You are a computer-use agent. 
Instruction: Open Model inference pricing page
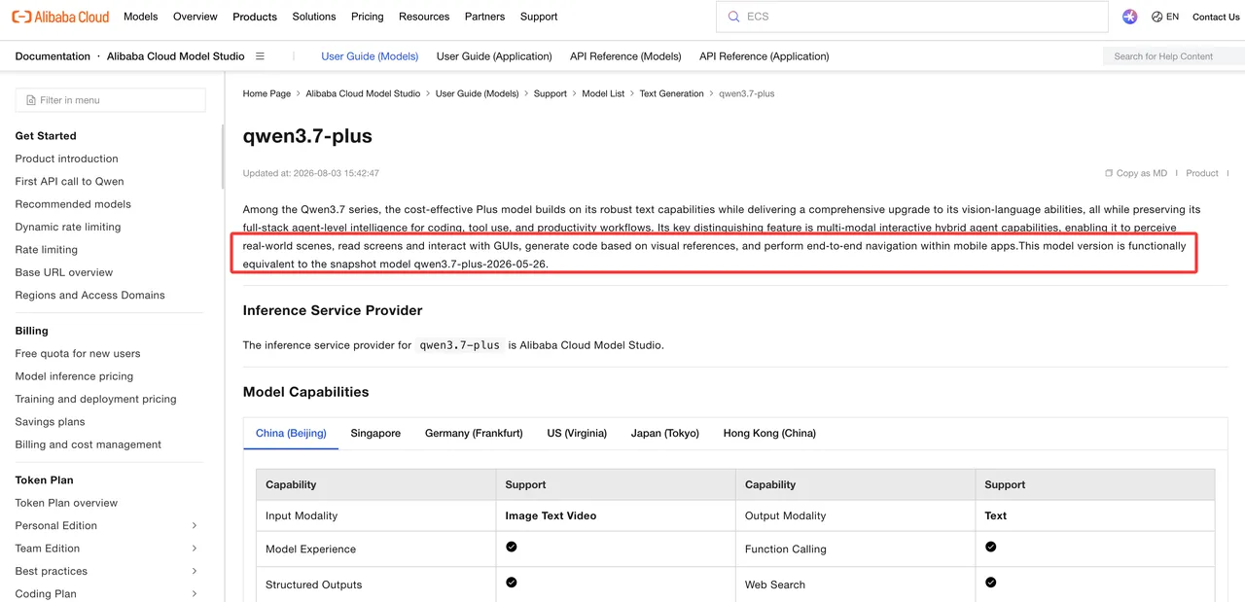coord(74,376)
